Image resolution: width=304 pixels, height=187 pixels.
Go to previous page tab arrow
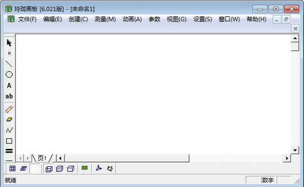[x=20, y=158]
